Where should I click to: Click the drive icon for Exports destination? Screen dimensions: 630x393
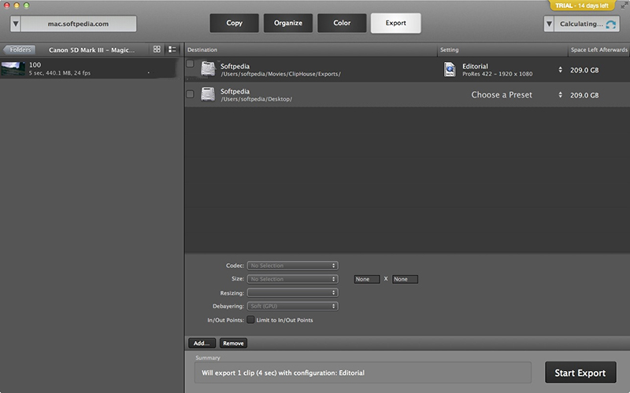pos(208,68)
